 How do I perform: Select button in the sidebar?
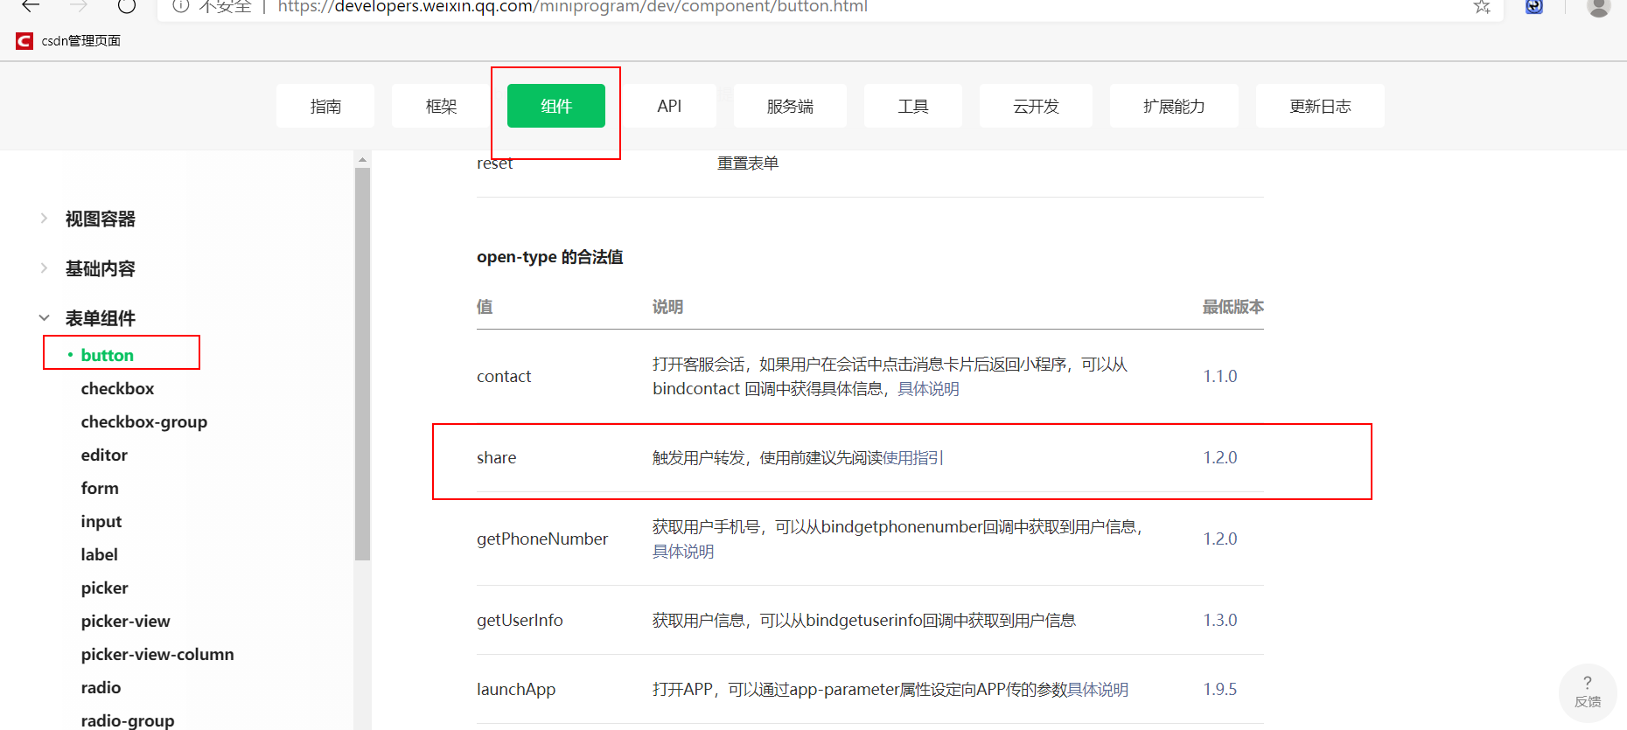pos(107,355)
